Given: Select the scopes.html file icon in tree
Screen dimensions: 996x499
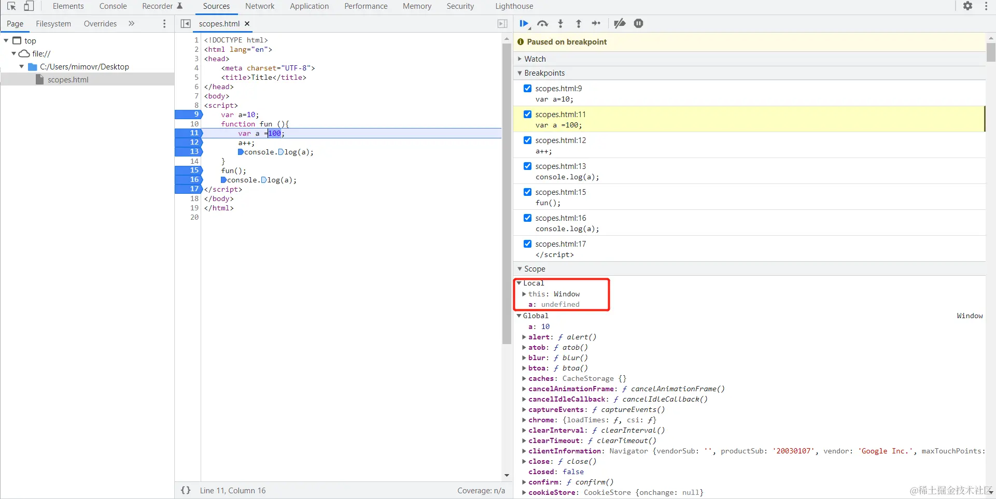Looking at the screenshot, I should [x=40, y=79].
